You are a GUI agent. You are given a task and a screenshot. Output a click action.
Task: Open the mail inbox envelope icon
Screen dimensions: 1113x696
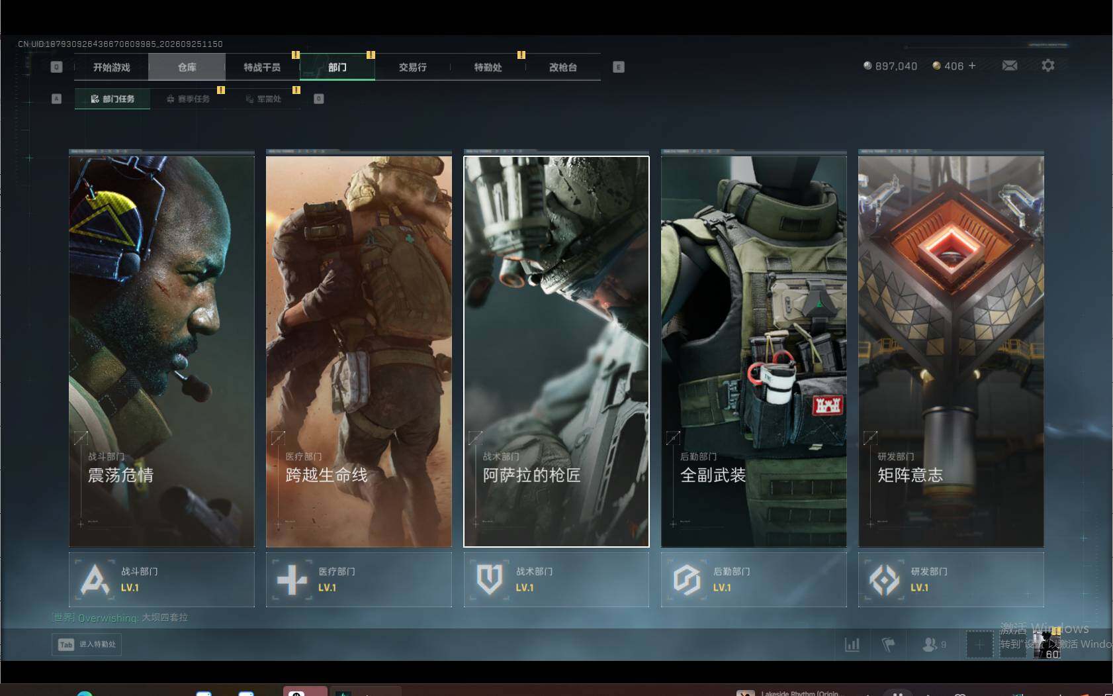(x=1010, y=66)
